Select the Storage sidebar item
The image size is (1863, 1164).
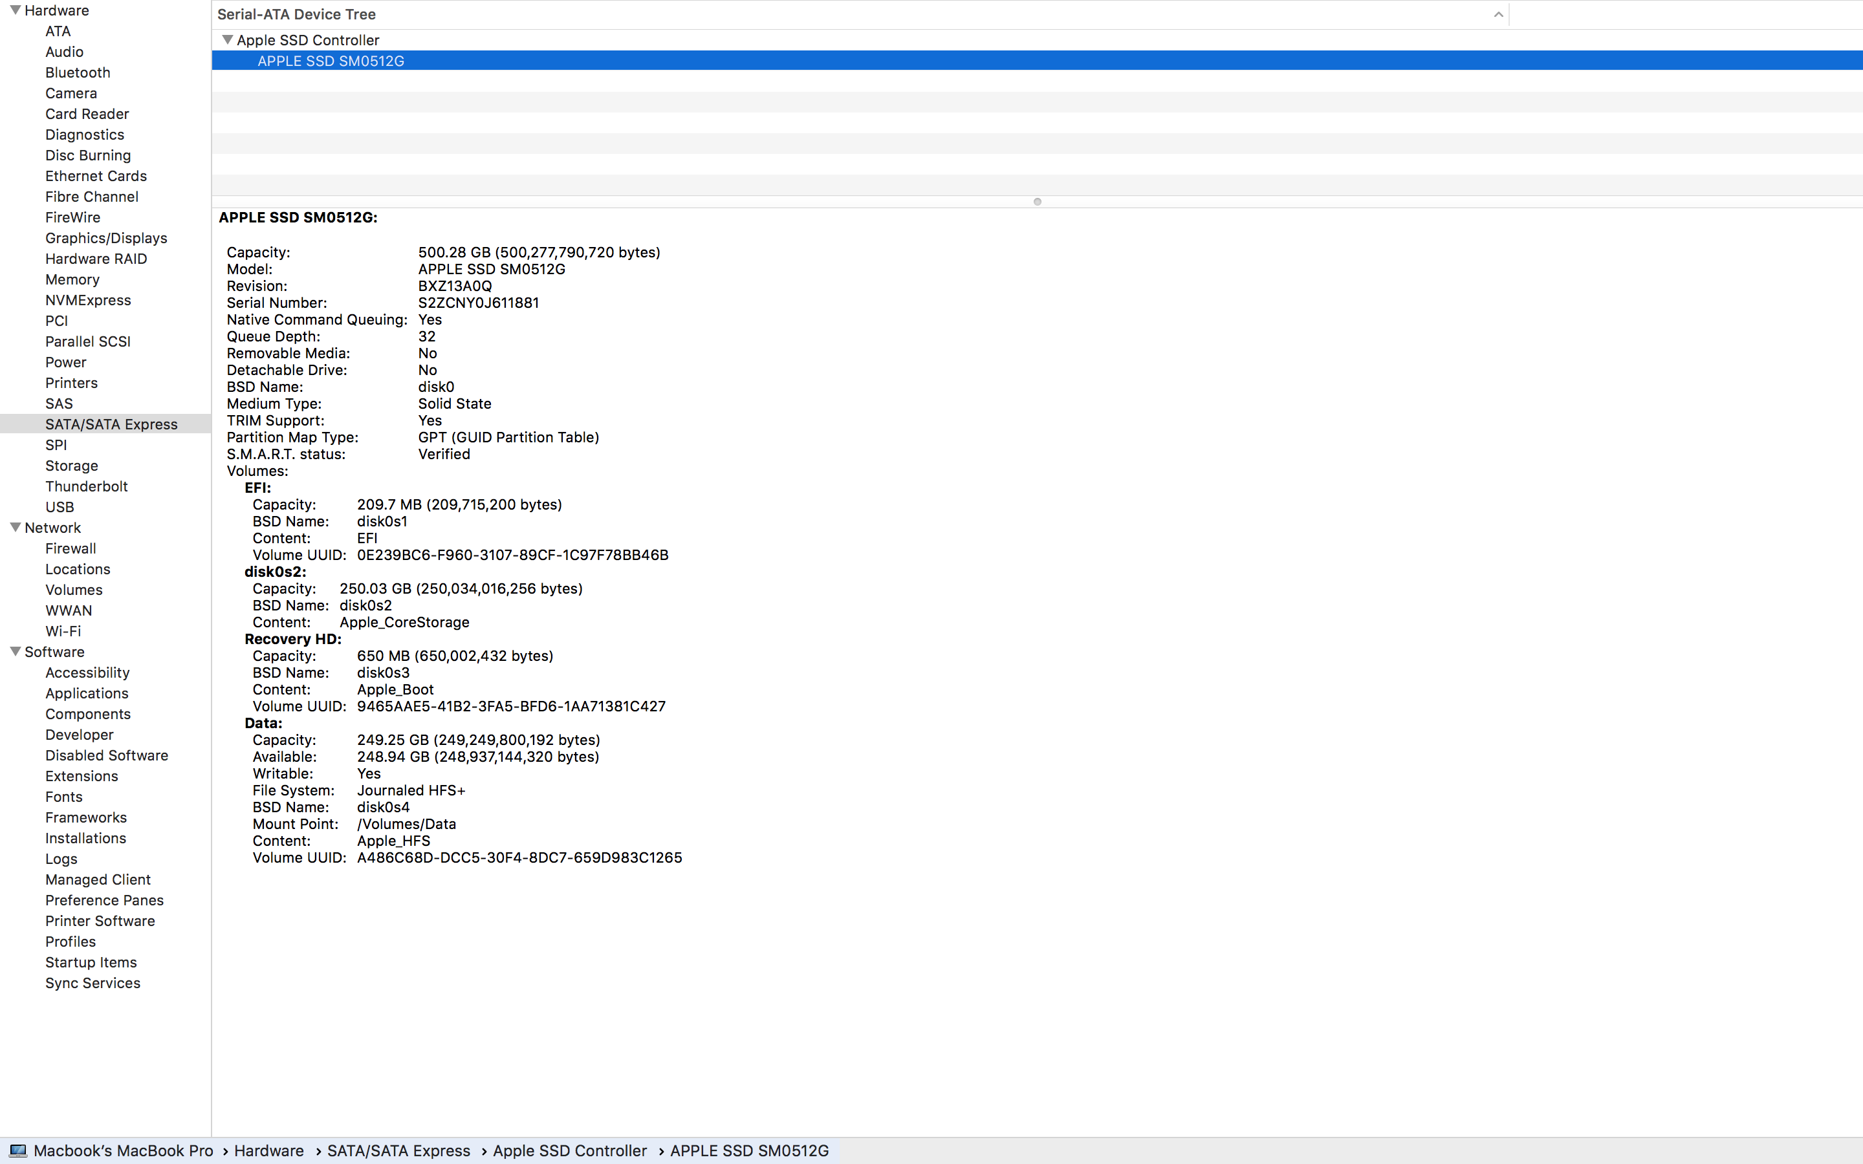72,466
